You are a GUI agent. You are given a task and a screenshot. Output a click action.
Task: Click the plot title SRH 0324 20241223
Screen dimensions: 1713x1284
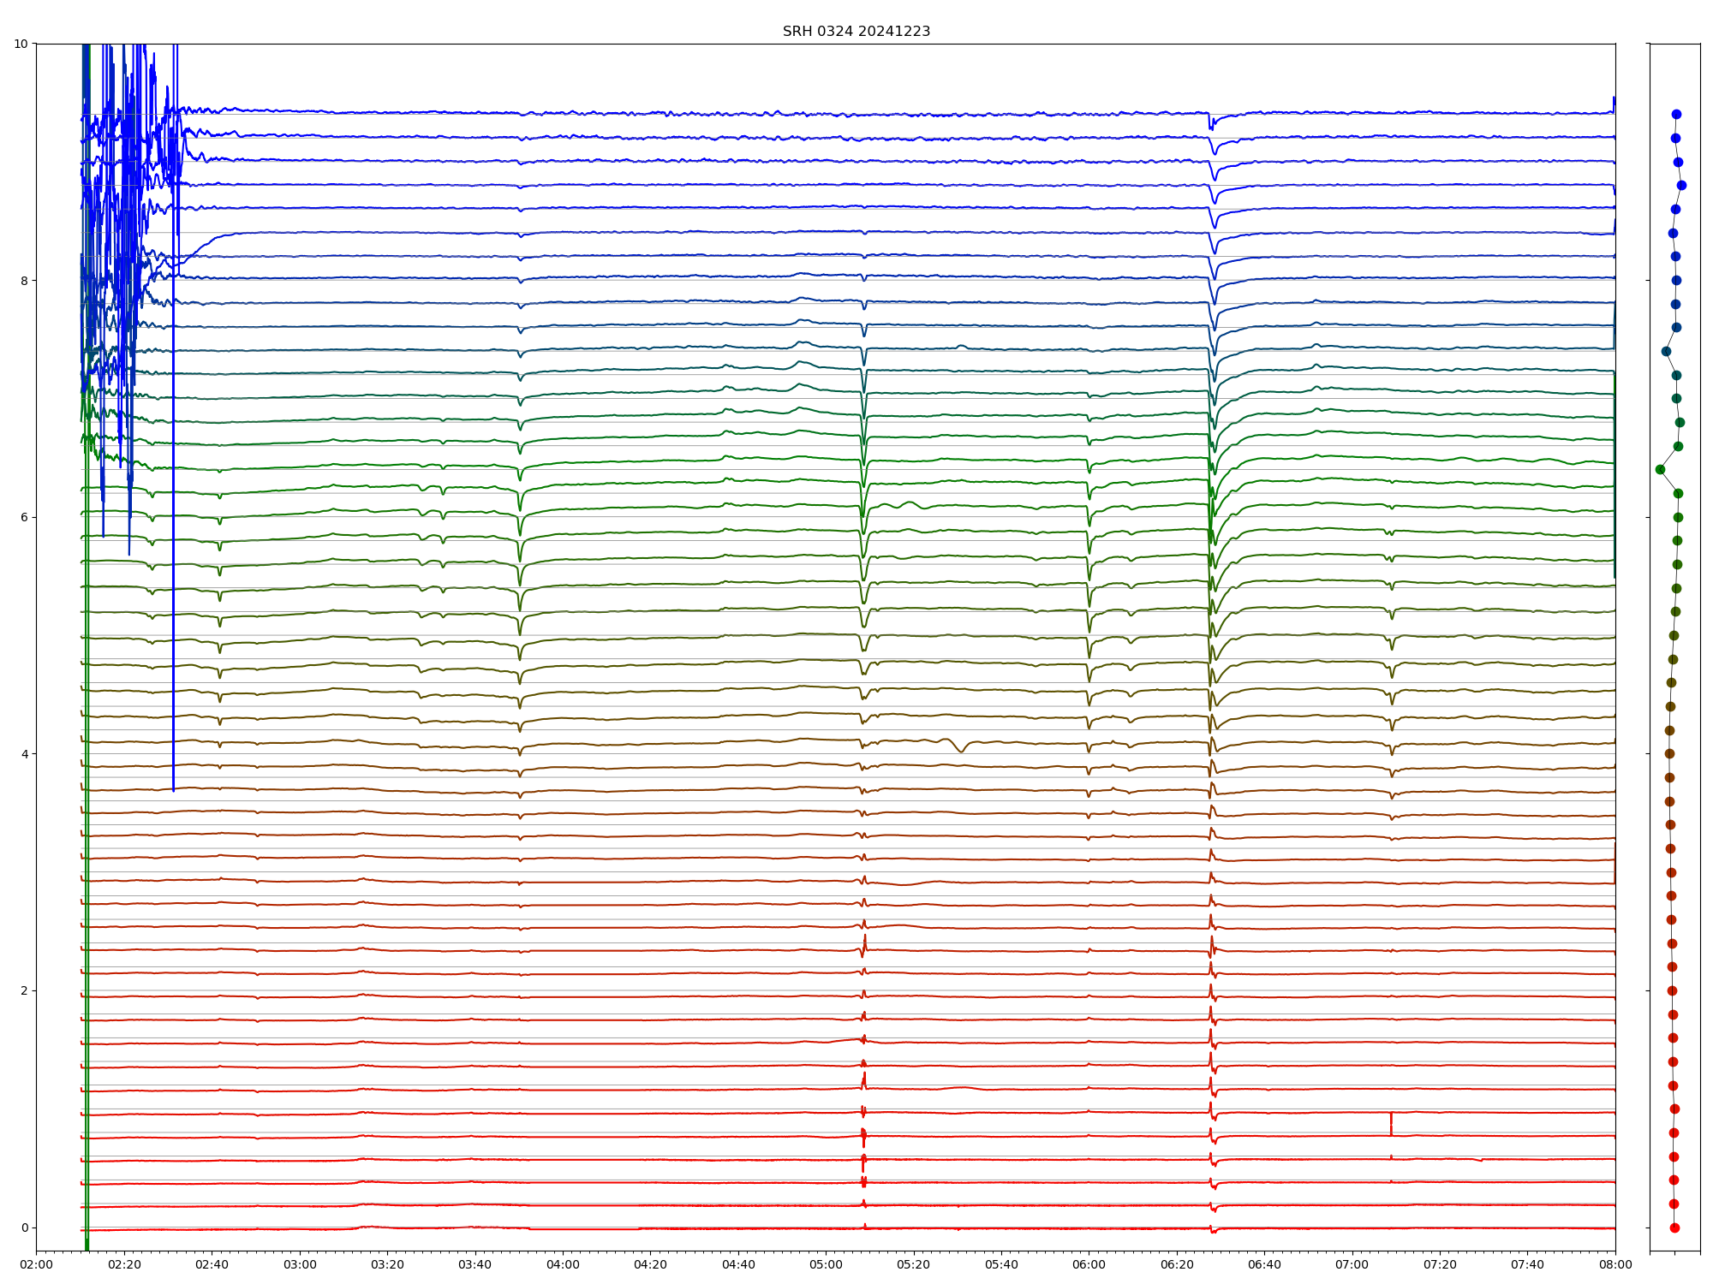coord(856,32)
